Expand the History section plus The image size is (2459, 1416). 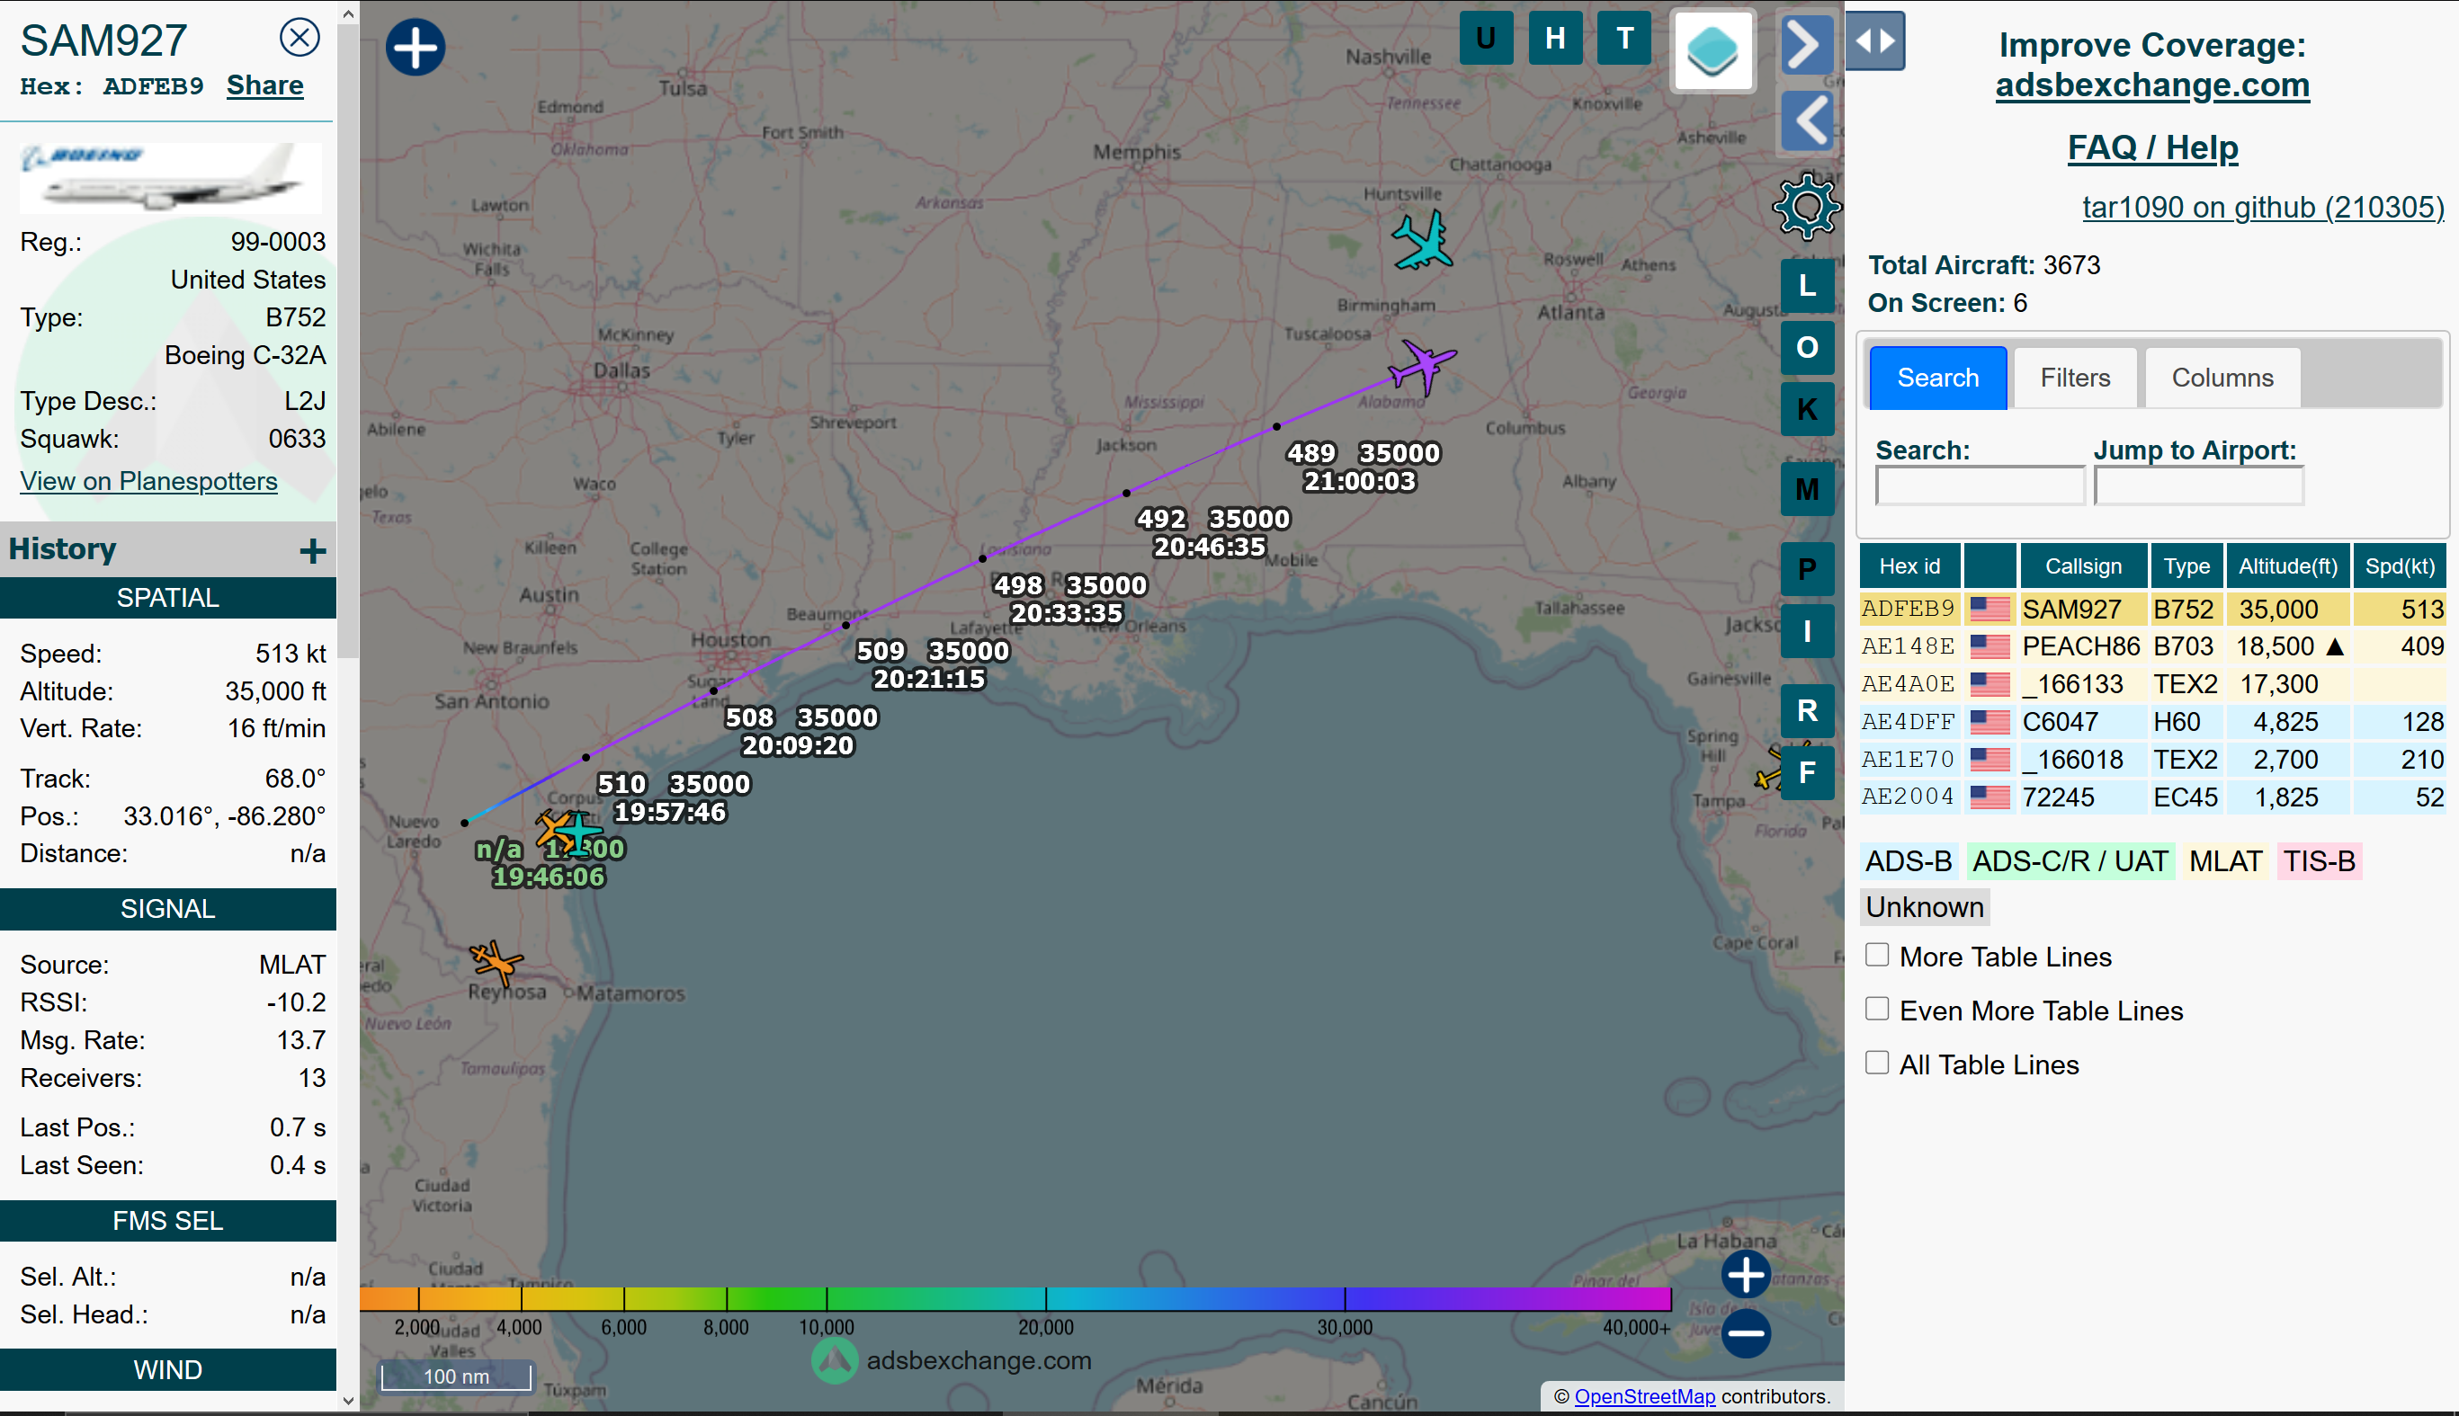[312, 551]
